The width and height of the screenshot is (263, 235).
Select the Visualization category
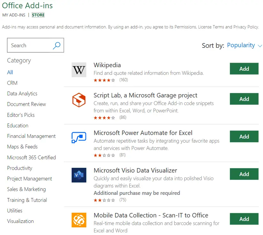point(20,221)
